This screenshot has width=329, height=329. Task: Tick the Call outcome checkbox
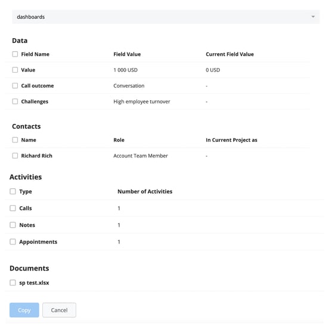tap(15, 86)
